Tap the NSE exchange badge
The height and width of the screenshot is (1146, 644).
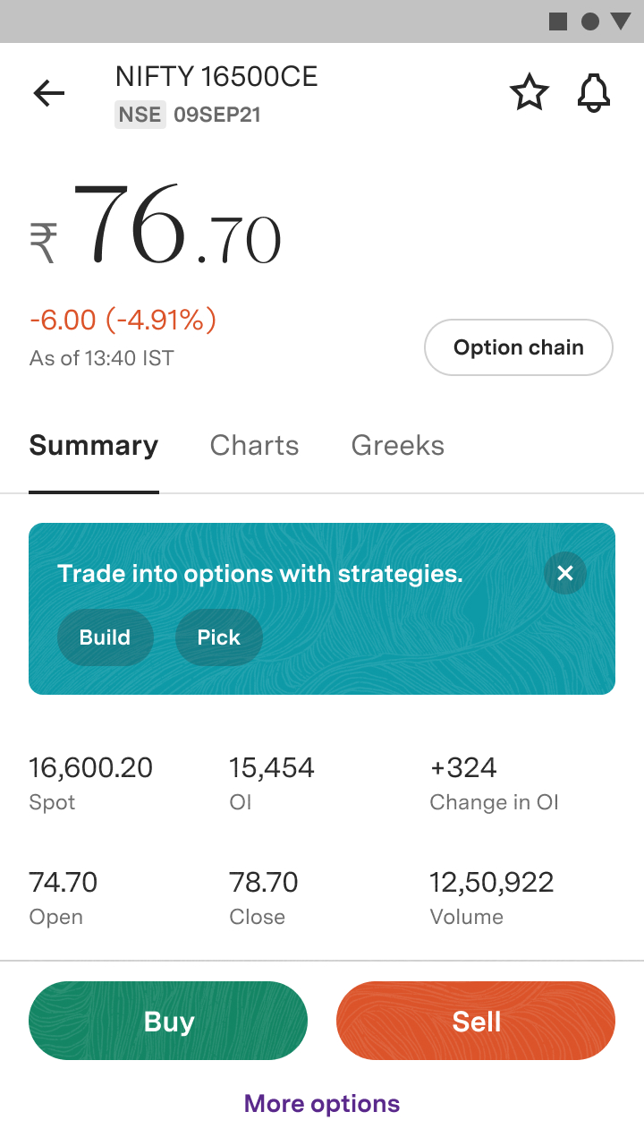(x=140, y=115)
